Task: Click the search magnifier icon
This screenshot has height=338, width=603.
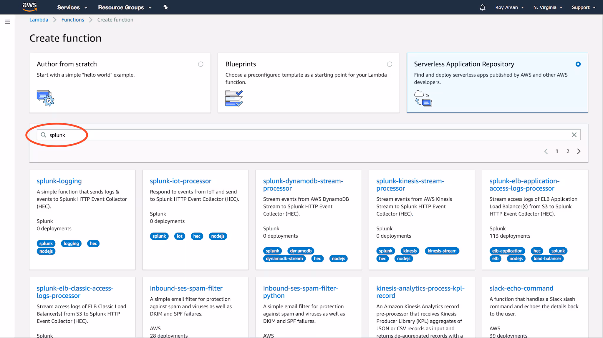Action: point(43,135)
